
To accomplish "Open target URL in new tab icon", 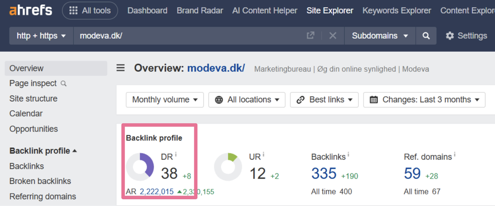I will coord(311,35).
